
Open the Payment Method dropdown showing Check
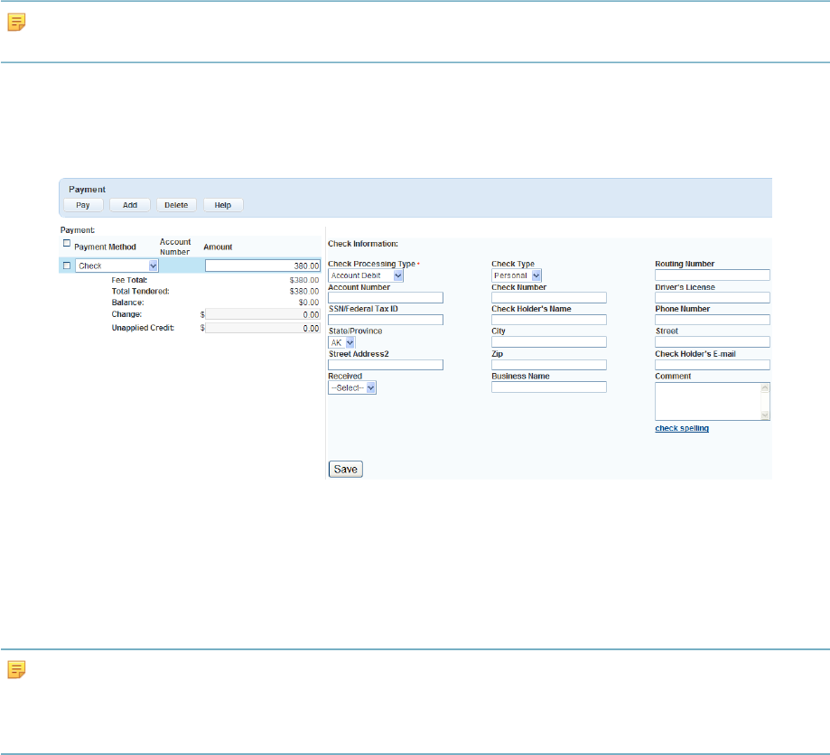tap(117, 266)
